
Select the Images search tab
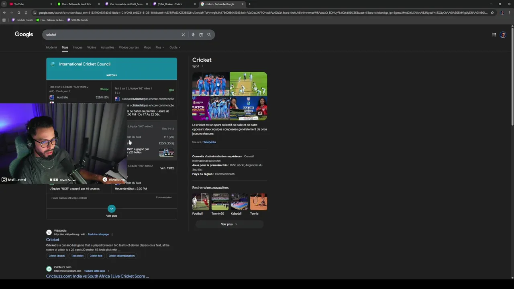click(x=78, y=47)
